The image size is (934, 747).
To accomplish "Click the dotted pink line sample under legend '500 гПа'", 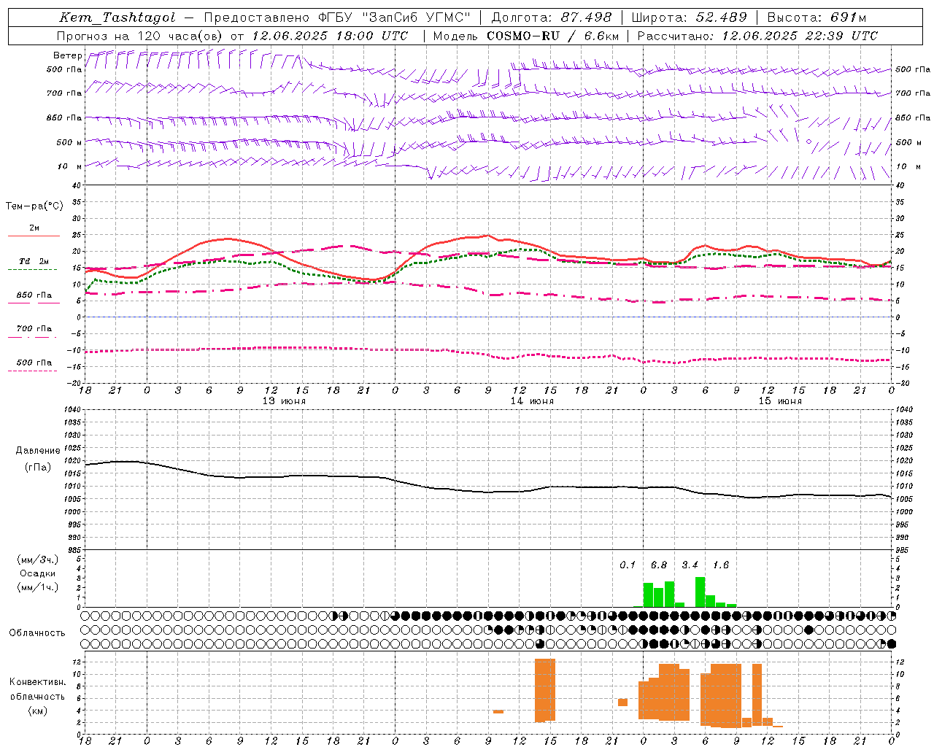I will tap(32, 371).
